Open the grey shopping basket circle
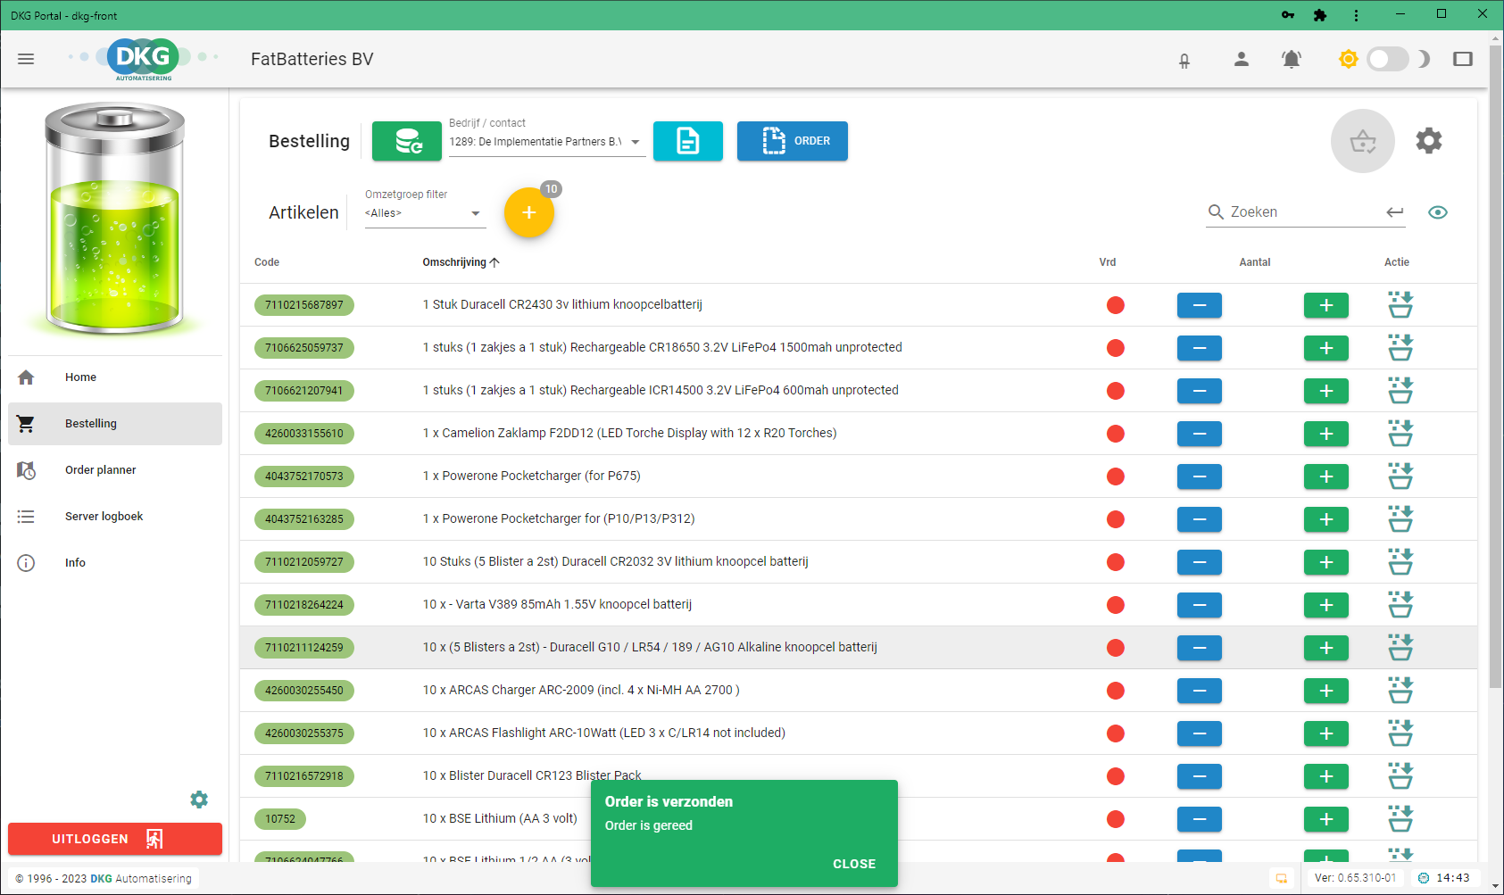Screen dimensions: 1504x895 (1363, 141)
